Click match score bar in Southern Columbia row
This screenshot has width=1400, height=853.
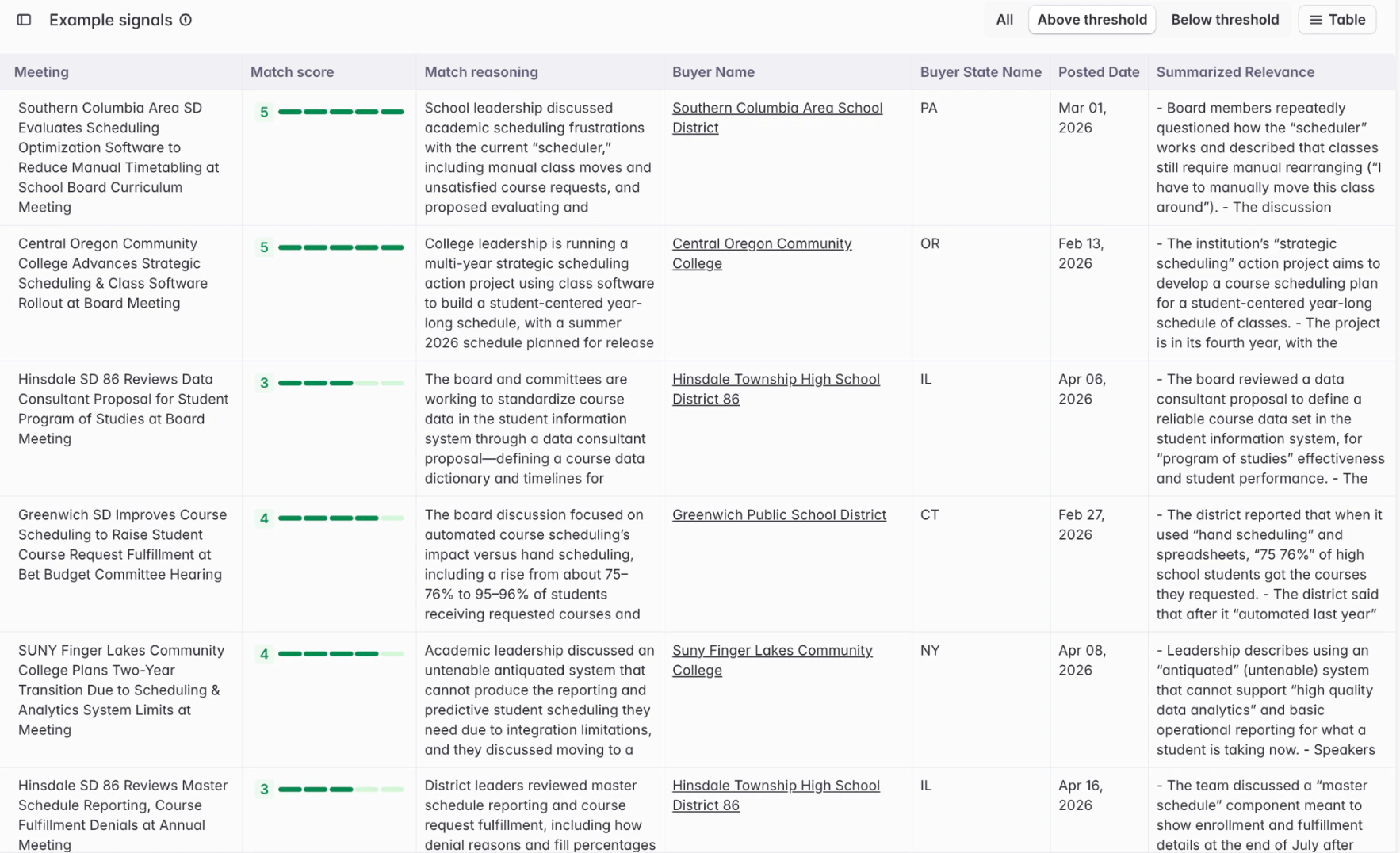click(341, 112)
